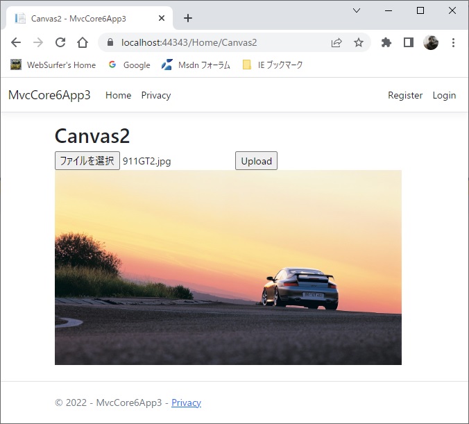
Task: Go back using the browser back arrow
Action: click(16, 42)
